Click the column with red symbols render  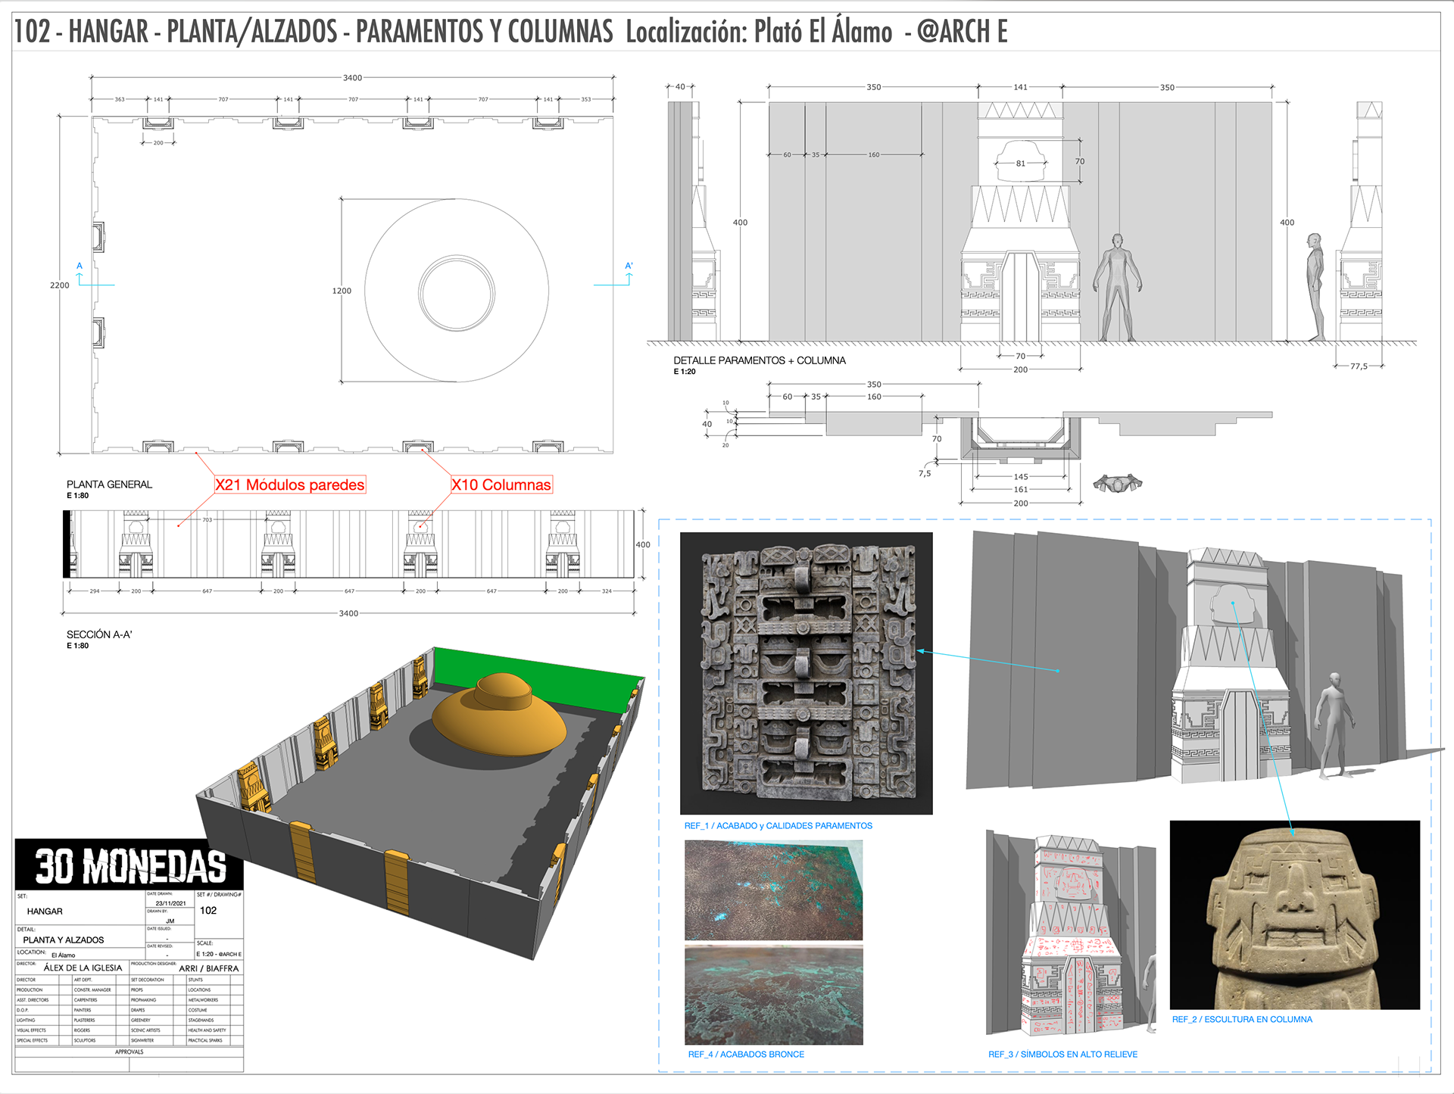pyautogui.click(x=1071, y=936)
